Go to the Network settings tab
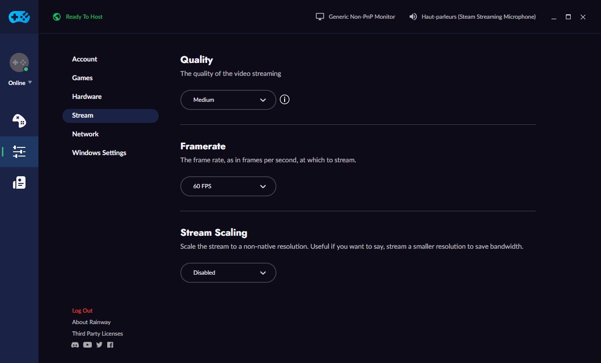 (85, 134)
